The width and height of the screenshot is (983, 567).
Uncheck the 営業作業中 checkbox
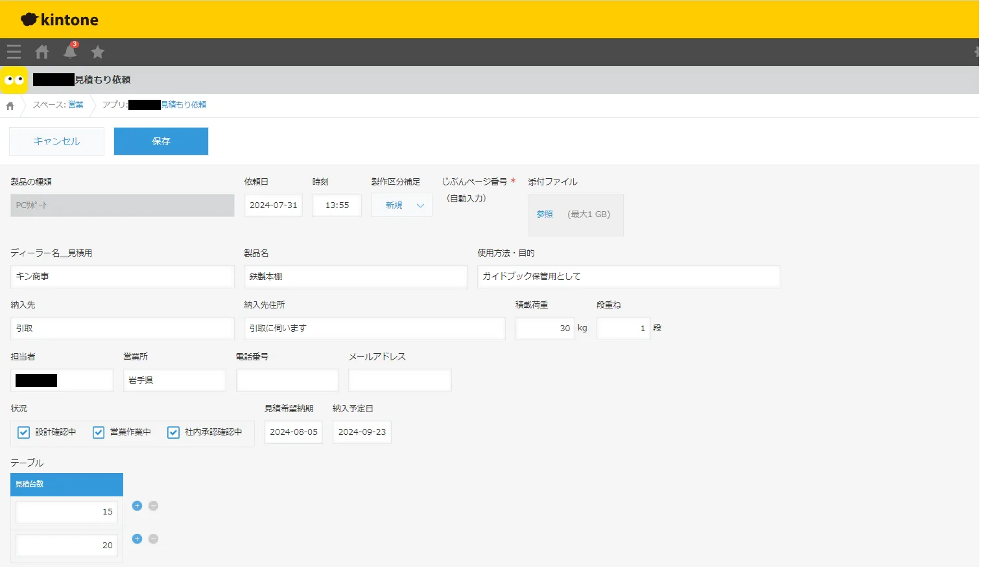(99, 432)
